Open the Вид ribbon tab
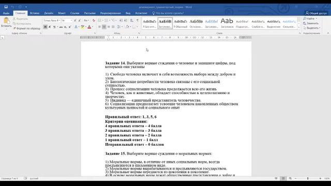Screen dimensions: 331x186 128,13
